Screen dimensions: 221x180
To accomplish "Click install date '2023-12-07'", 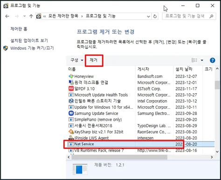I will 186,76.
